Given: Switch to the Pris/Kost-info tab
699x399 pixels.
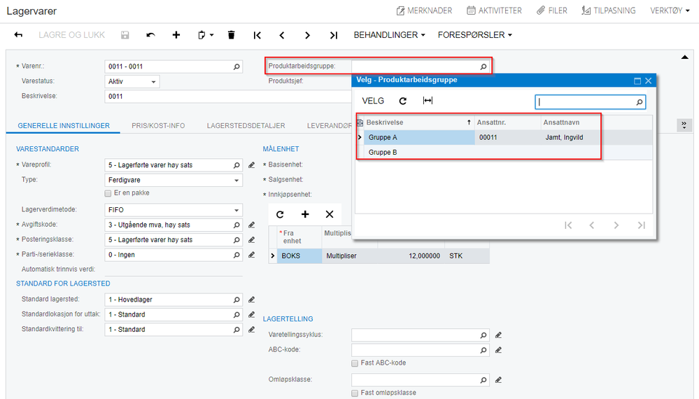Looking at the screenshot, I should pyautogui.click(x=158, y=126).
